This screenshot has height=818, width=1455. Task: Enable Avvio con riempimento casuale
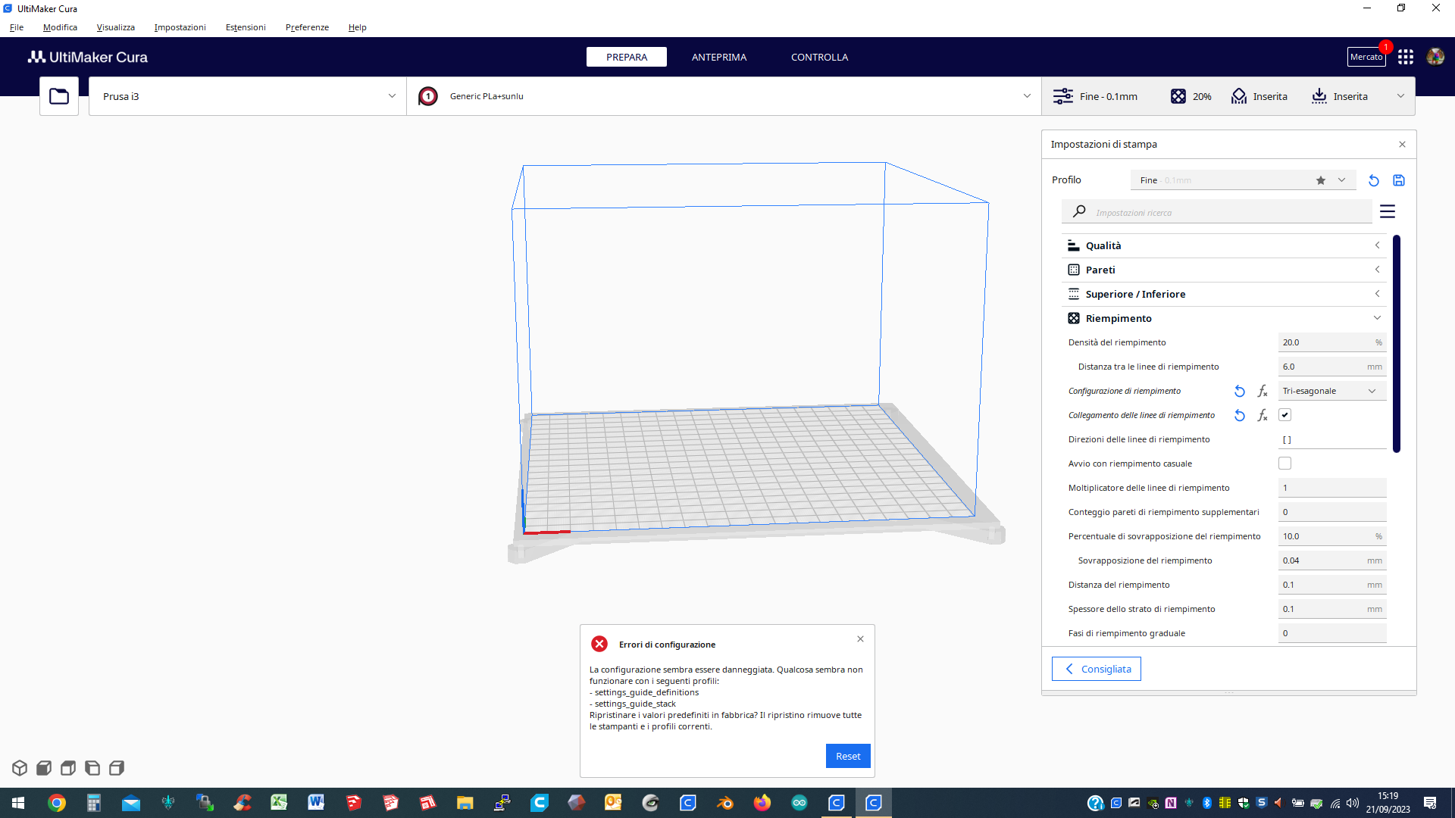(1284, 463)
